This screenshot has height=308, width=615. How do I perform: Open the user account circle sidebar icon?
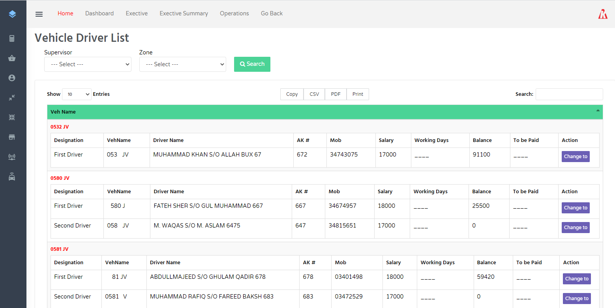coord(12,78)
